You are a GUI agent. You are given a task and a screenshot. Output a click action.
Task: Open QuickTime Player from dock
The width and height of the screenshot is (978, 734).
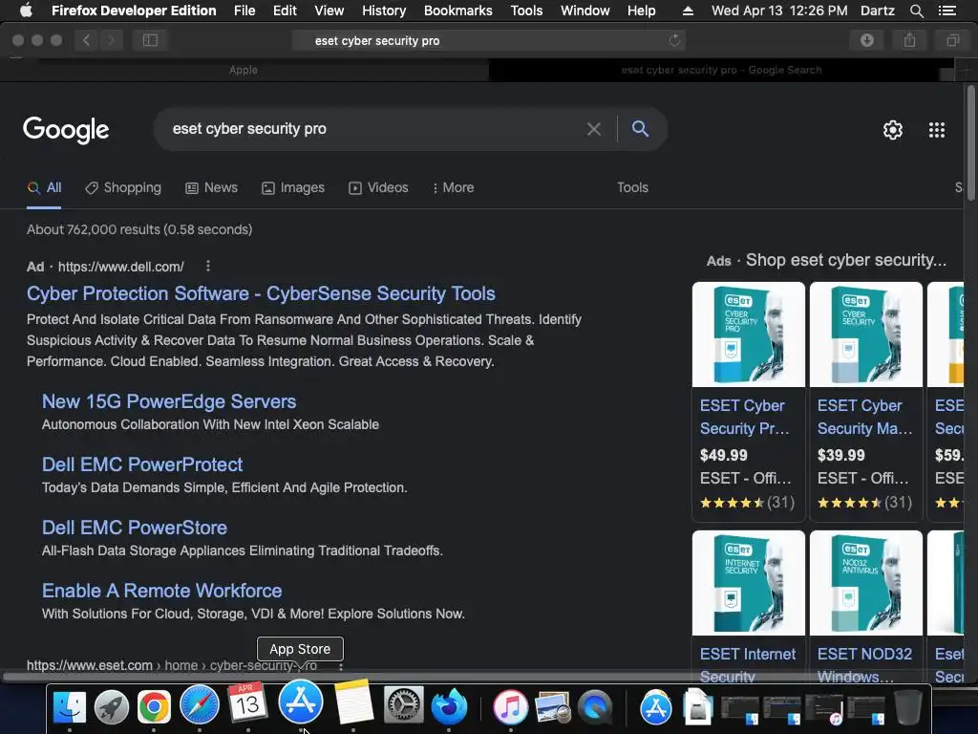click(x=594, y=707)
